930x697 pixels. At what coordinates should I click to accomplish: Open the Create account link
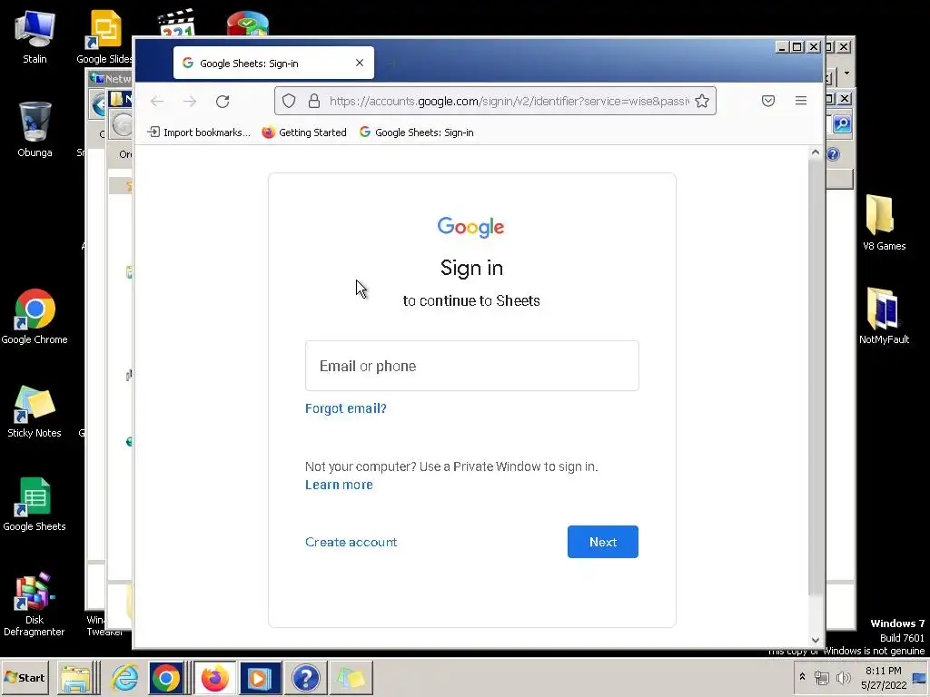point(351,542)
